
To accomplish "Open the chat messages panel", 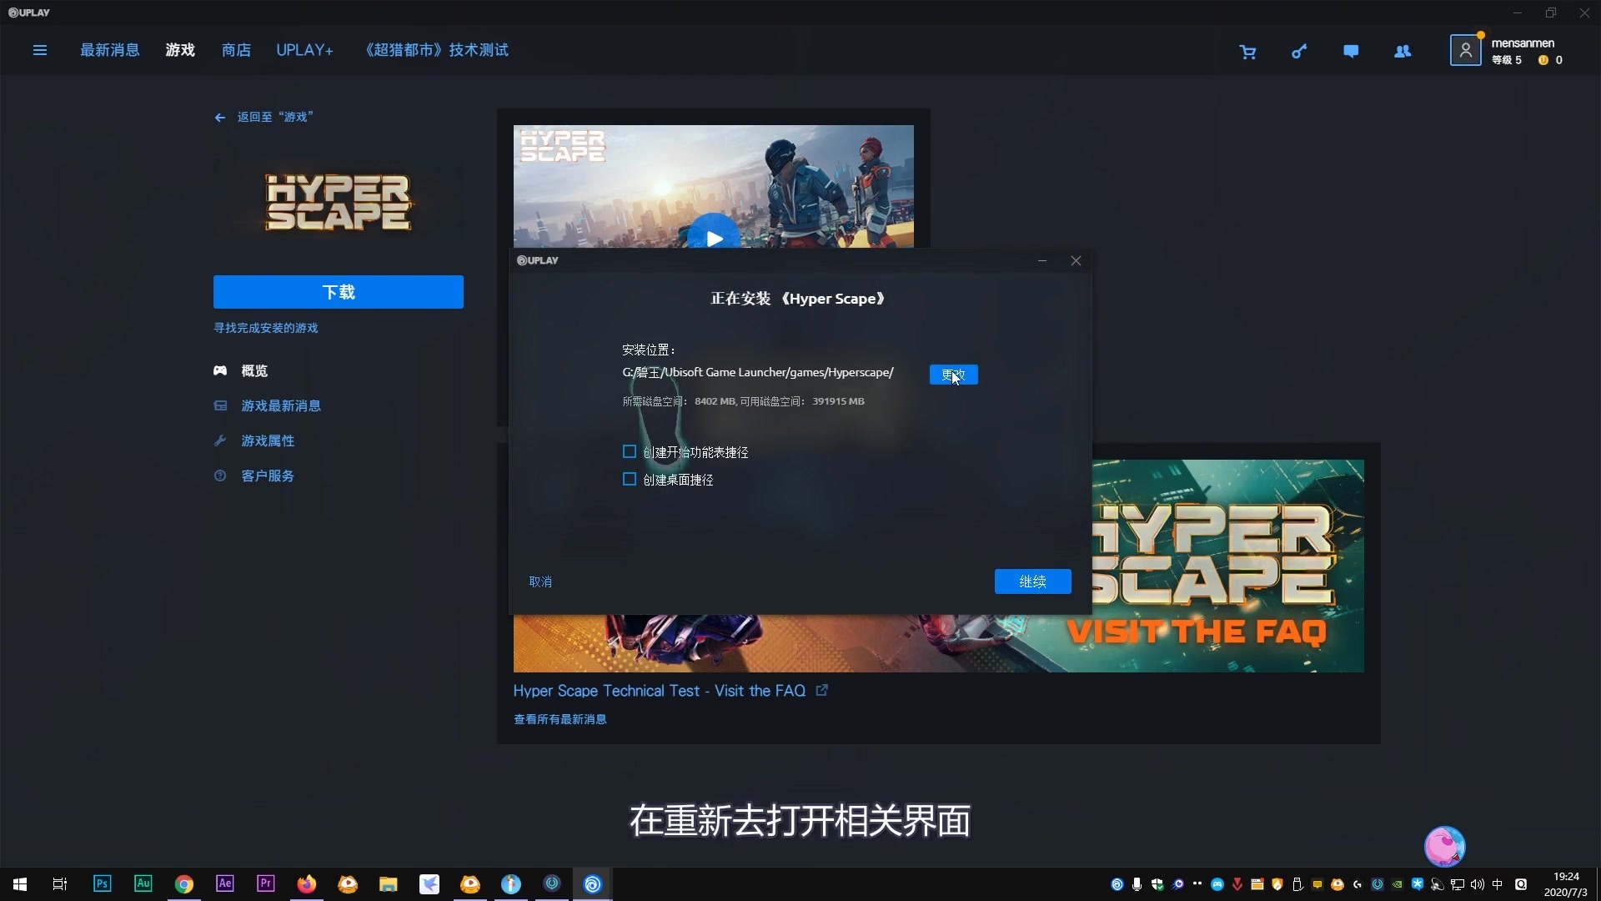I will point(1351,51).
